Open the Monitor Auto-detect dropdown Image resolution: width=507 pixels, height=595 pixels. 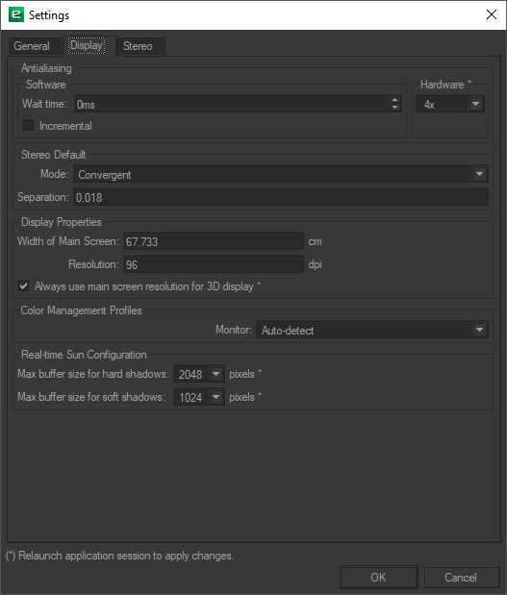[372, 330]
